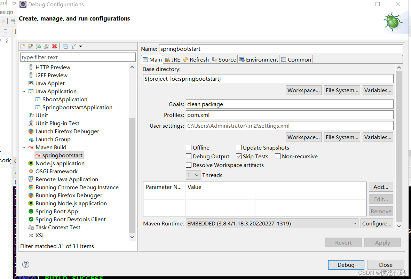Select Spring Boot Devtools Client type
The width and height of the screenshot is (411, 279).
click(x=71, y=219)
